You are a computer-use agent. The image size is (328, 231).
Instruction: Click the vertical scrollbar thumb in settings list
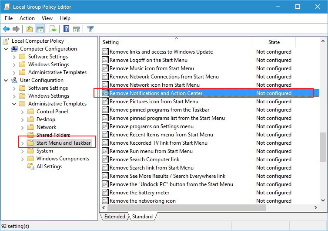(323, 147)
